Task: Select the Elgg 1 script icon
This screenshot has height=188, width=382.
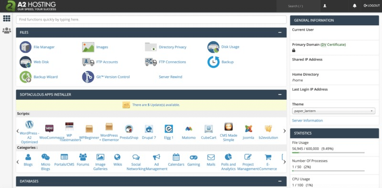Action: (169, 128)
